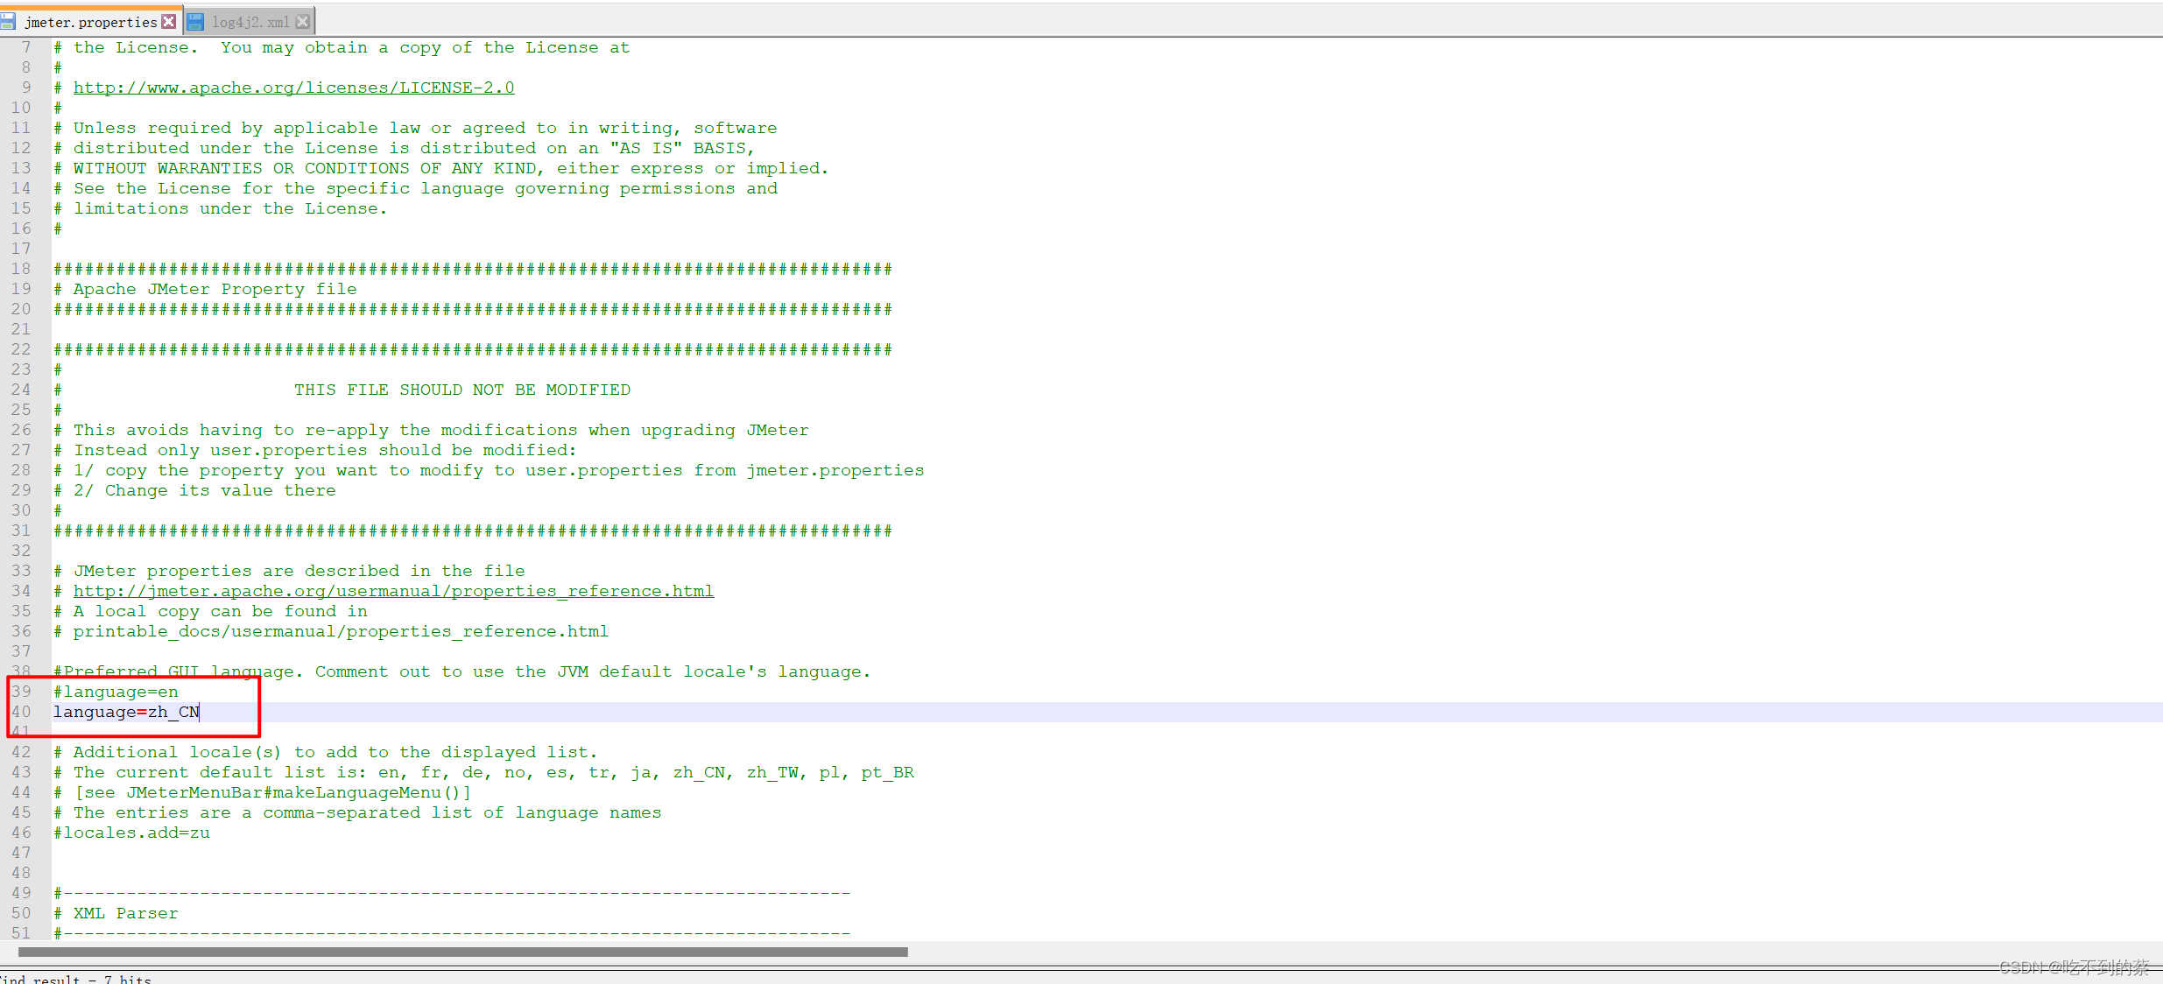Close the log4j2.xml tab

click(303, 22)
